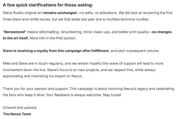
Task: Click the bold word "Remastered"
Action: pyautogui.click(x=14, y=32)
